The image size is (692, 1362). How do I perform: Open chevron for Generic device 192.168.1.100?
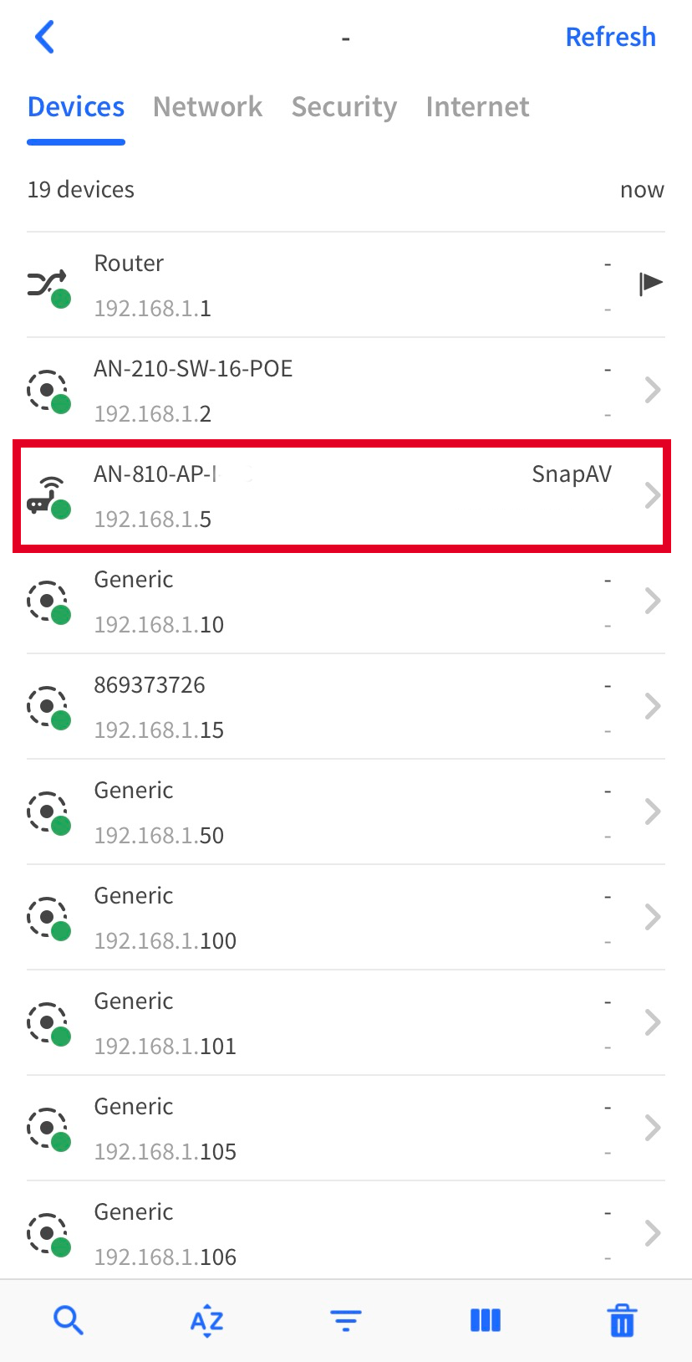tap(653, 917)
